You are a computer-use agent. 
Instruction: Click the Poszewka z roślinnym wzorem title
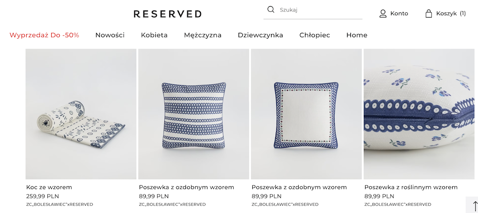(x=411, y=187)
